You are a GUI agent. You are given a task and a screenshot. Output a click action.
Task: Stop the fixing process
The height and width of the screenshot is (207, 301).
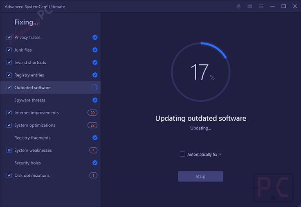(200, 176)
